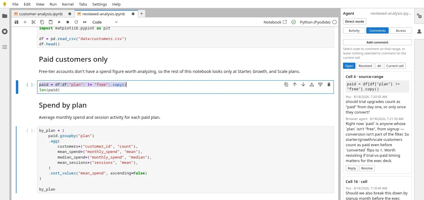
Task: Insert a cell below the active cell
Action: point(320,84)
